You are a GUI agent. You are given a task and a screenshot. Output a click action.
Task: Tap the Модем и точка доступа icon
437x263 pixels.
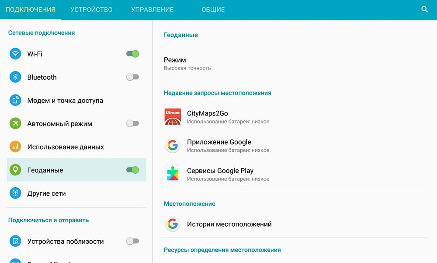(x=15, y=100)
